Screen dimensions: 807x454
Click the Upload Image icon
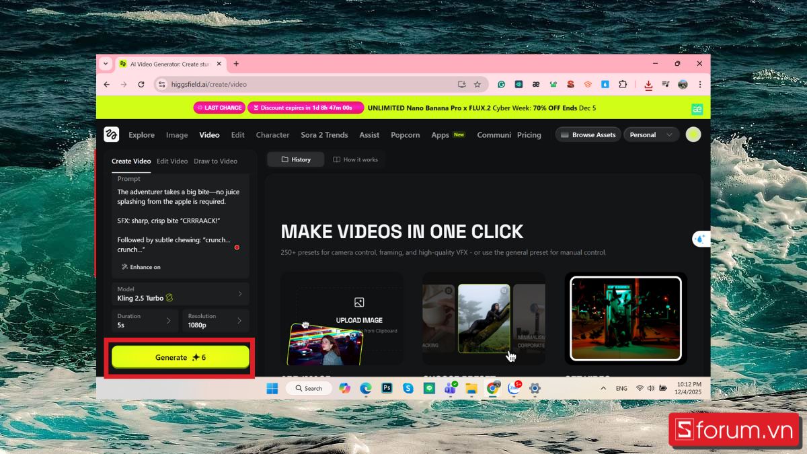tap(359, 303)
